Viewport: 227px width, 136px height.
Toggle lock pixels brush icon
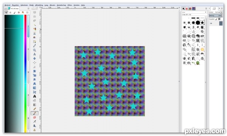pyautogui.click(x=216, y=19)
